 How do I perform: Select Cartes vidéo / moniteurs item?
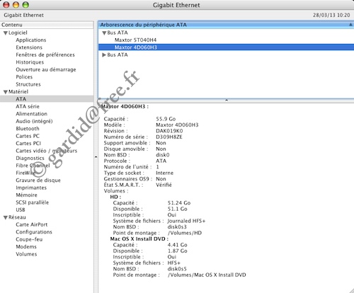tap(46, 151)
